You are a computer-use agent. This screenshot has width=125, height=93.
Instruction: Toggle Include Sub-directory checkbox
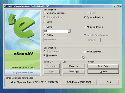point(85,35)
